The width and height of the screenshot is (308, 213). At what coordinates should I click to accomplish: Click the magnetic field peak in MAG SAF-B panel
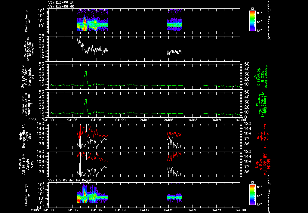click(86, 99)
